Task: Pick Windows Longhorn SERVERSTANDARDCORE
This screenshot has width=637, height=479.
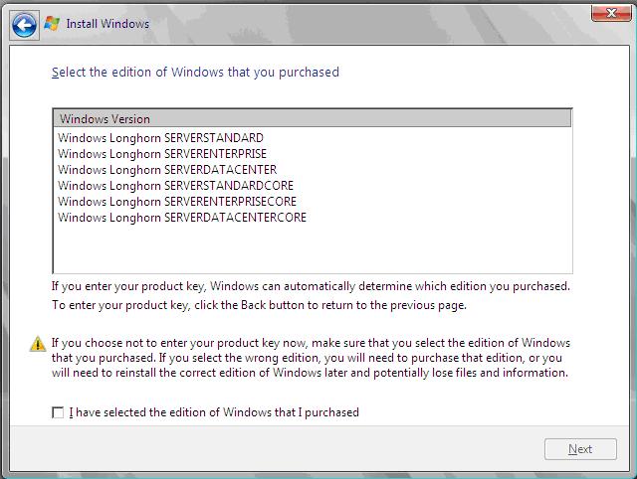Action: 175,186
